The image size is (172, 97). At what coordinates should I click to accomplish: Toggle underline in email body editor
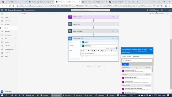(99, 51)
